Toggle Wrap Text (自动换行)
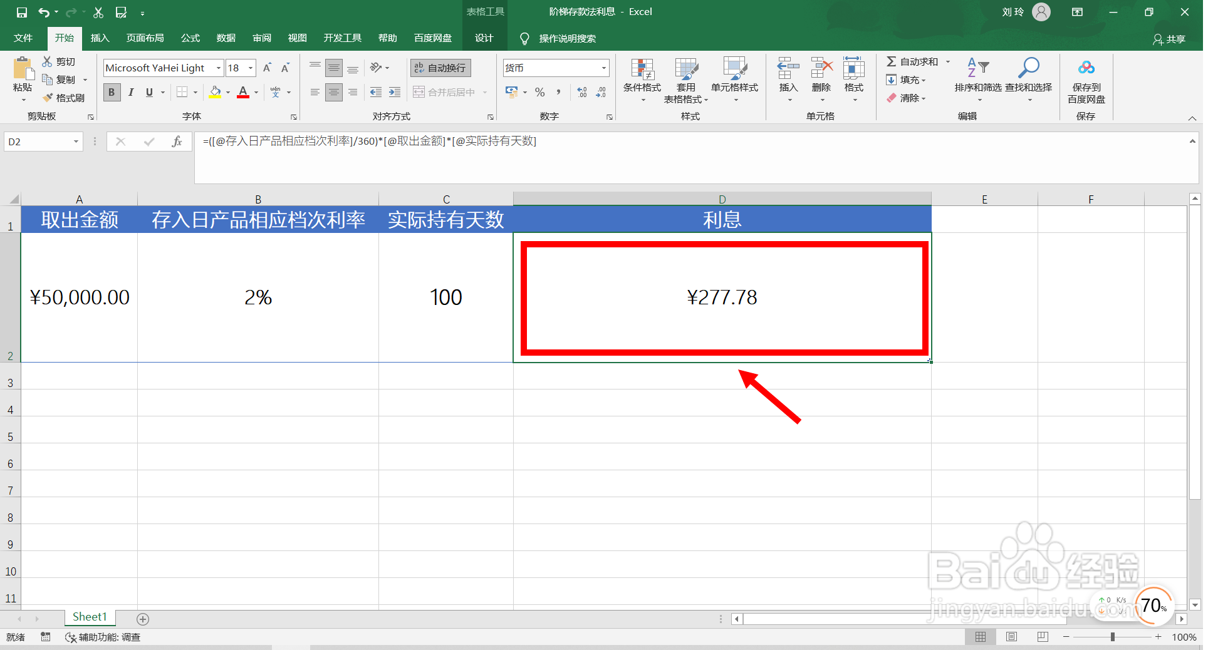This screenshot has width=1208, height=650. 440,68
